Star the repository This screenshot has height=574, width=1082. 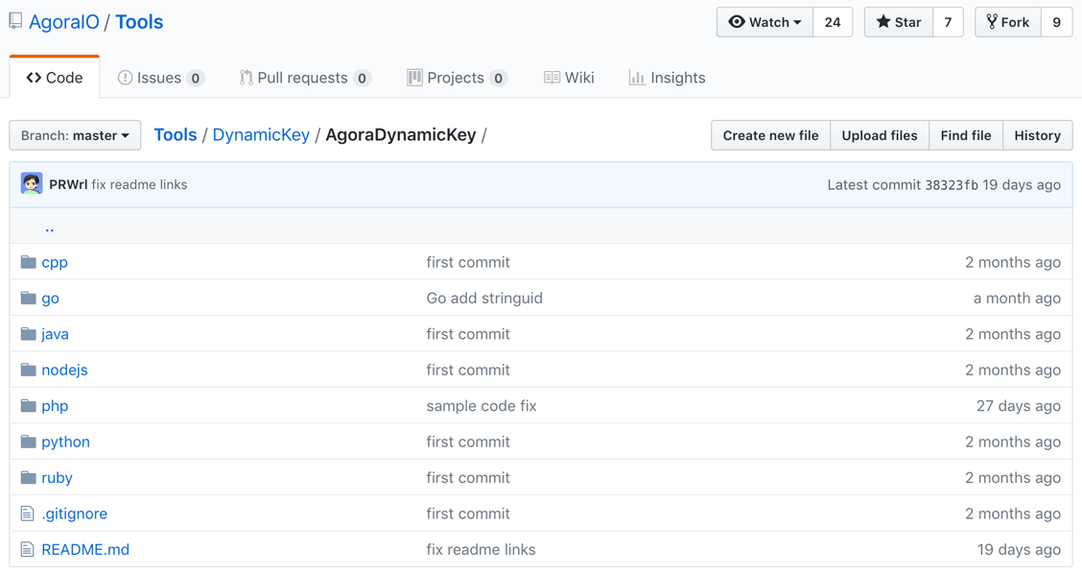(x=899, y=22)
